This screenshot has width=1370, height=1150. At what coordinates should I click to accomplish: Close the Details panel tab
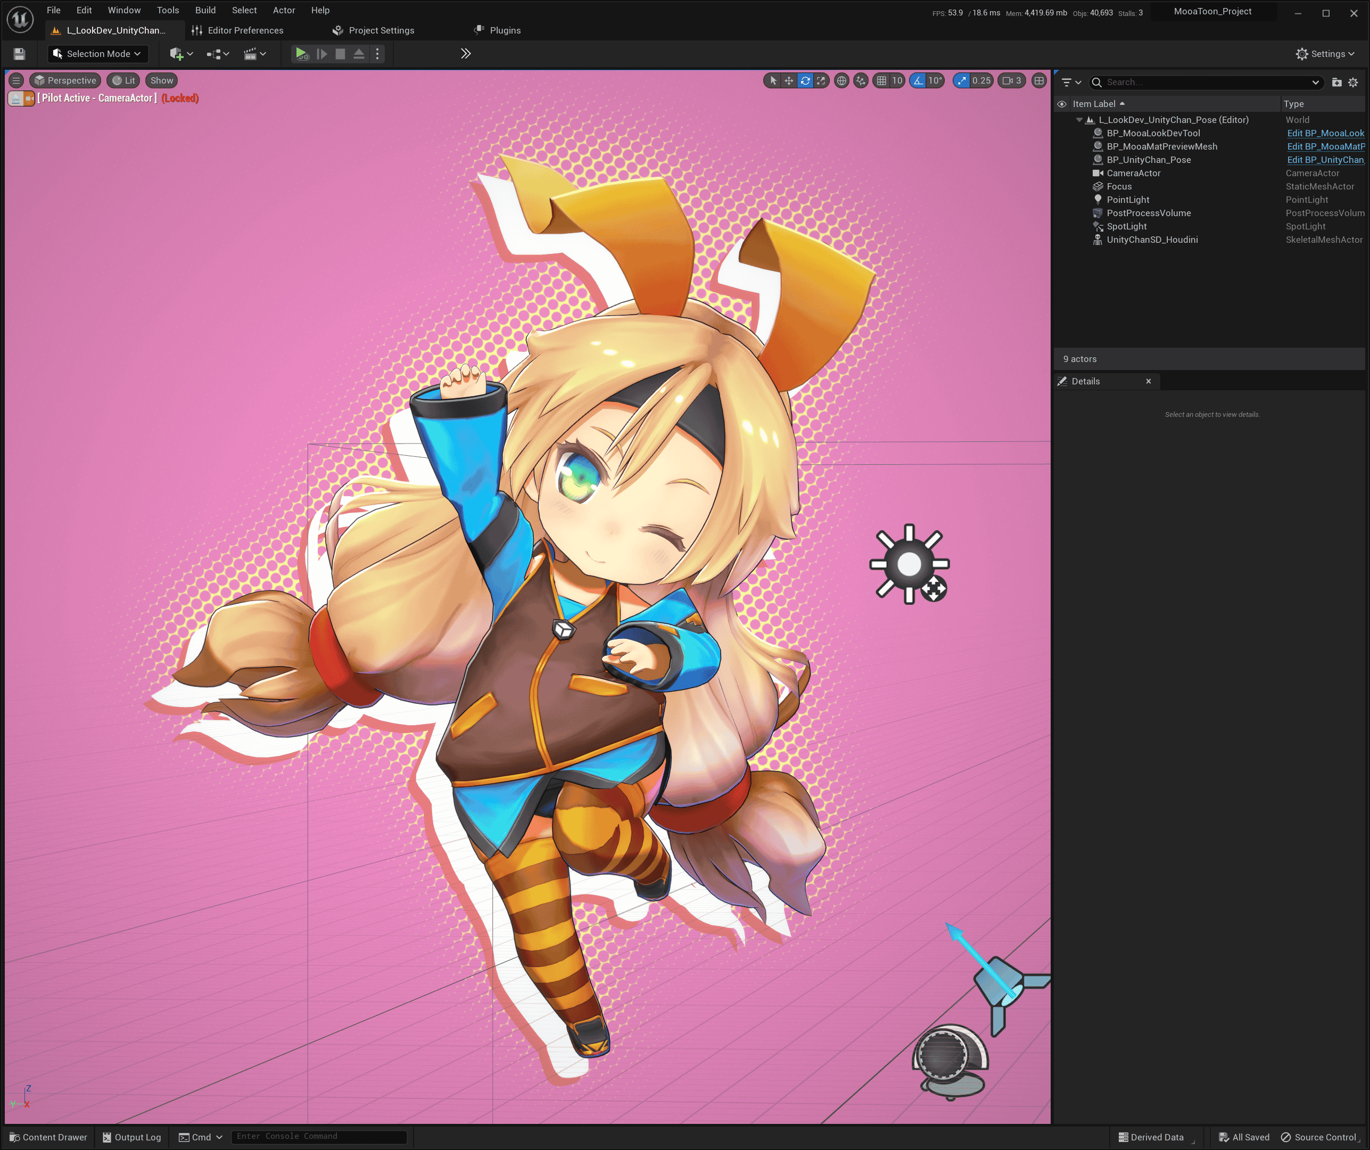[x=1148, y=381]
